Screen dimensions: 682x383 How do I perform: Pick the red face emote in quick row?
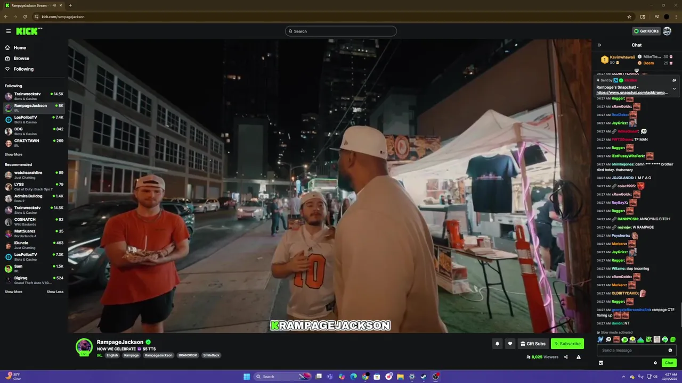(616, 339)
